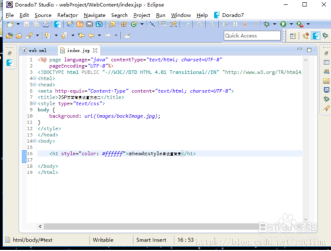The height and width of the screenshot is (251, 331).
Task: Click the orange toolbar icon
Action: tap(80, 24)
